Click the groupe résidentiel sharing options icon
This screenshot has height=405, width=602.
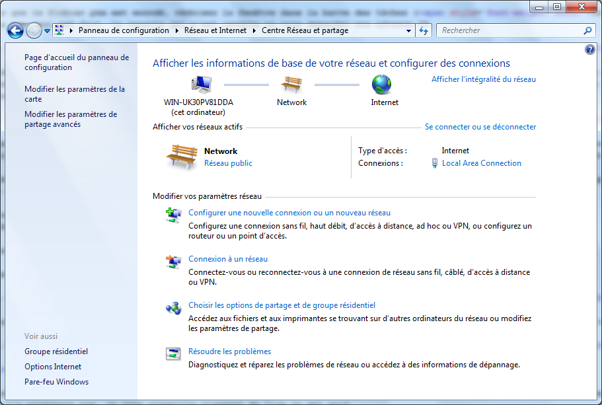coord(173,308)
